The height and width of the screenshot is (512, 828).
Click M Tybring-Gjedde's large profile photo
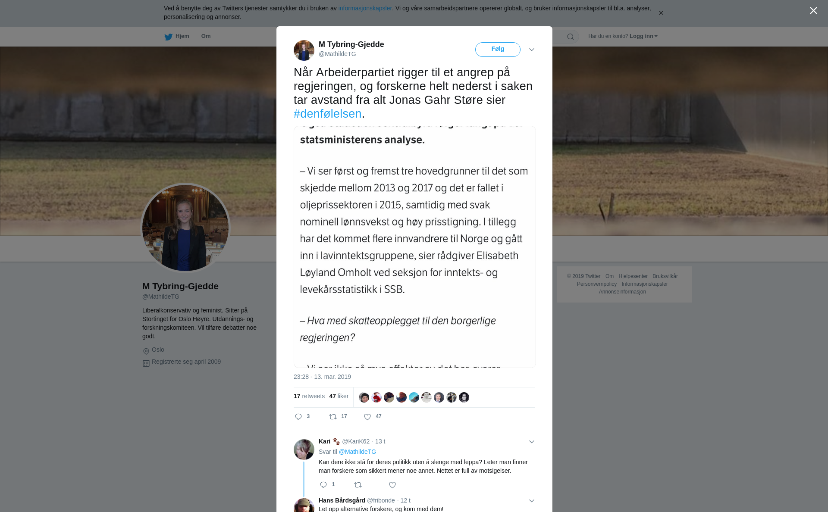(x=185, y=228)
